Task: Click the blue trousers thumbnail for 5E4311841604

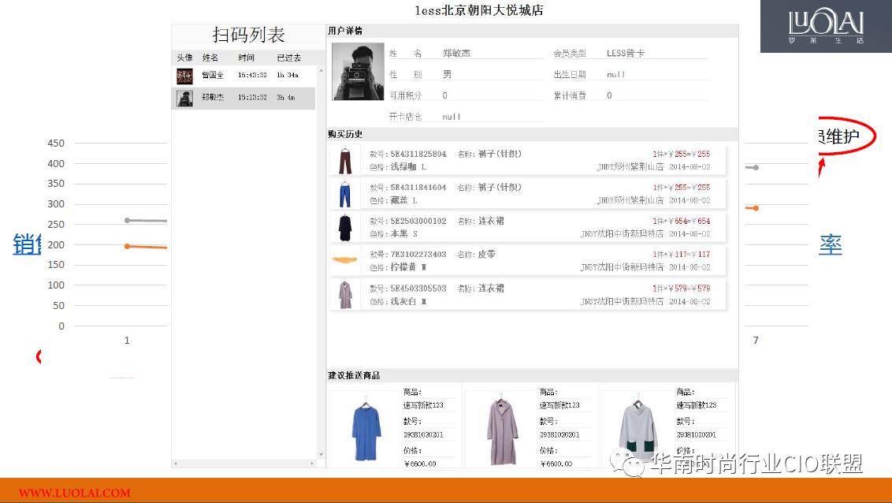Action: click(344, 195)
